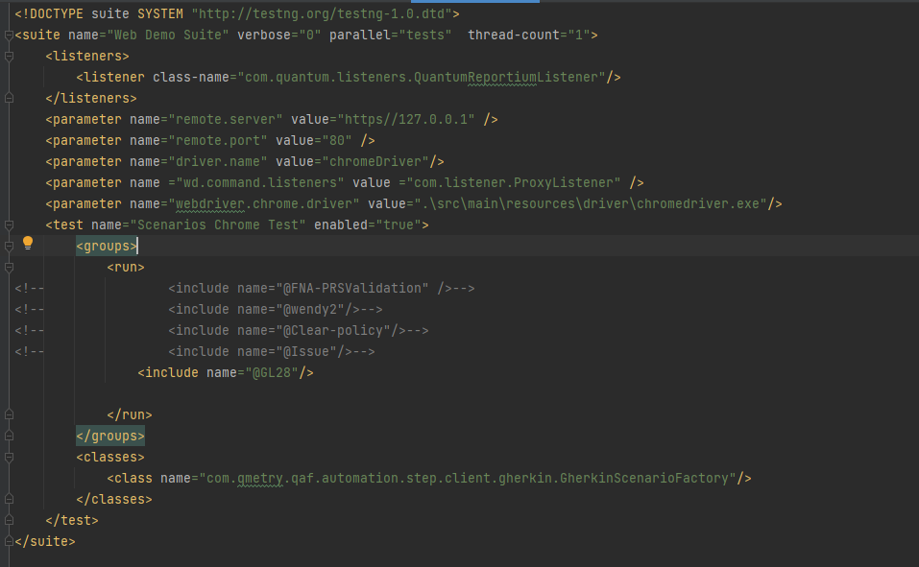The image size is (919, 567).
Task: Click the comment opener before FNA-PRSValidation line
Action: (x=30, y=288)
